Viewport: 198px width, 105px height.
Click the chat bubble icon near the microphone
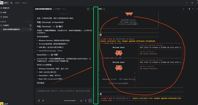click(x=81, y=101)
